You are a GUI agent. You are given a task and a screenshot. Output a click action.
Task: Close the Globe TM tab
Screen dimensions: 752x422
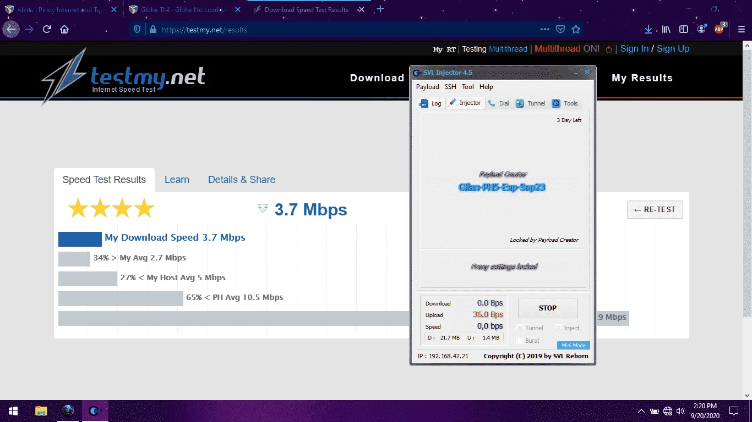[238, 9]
